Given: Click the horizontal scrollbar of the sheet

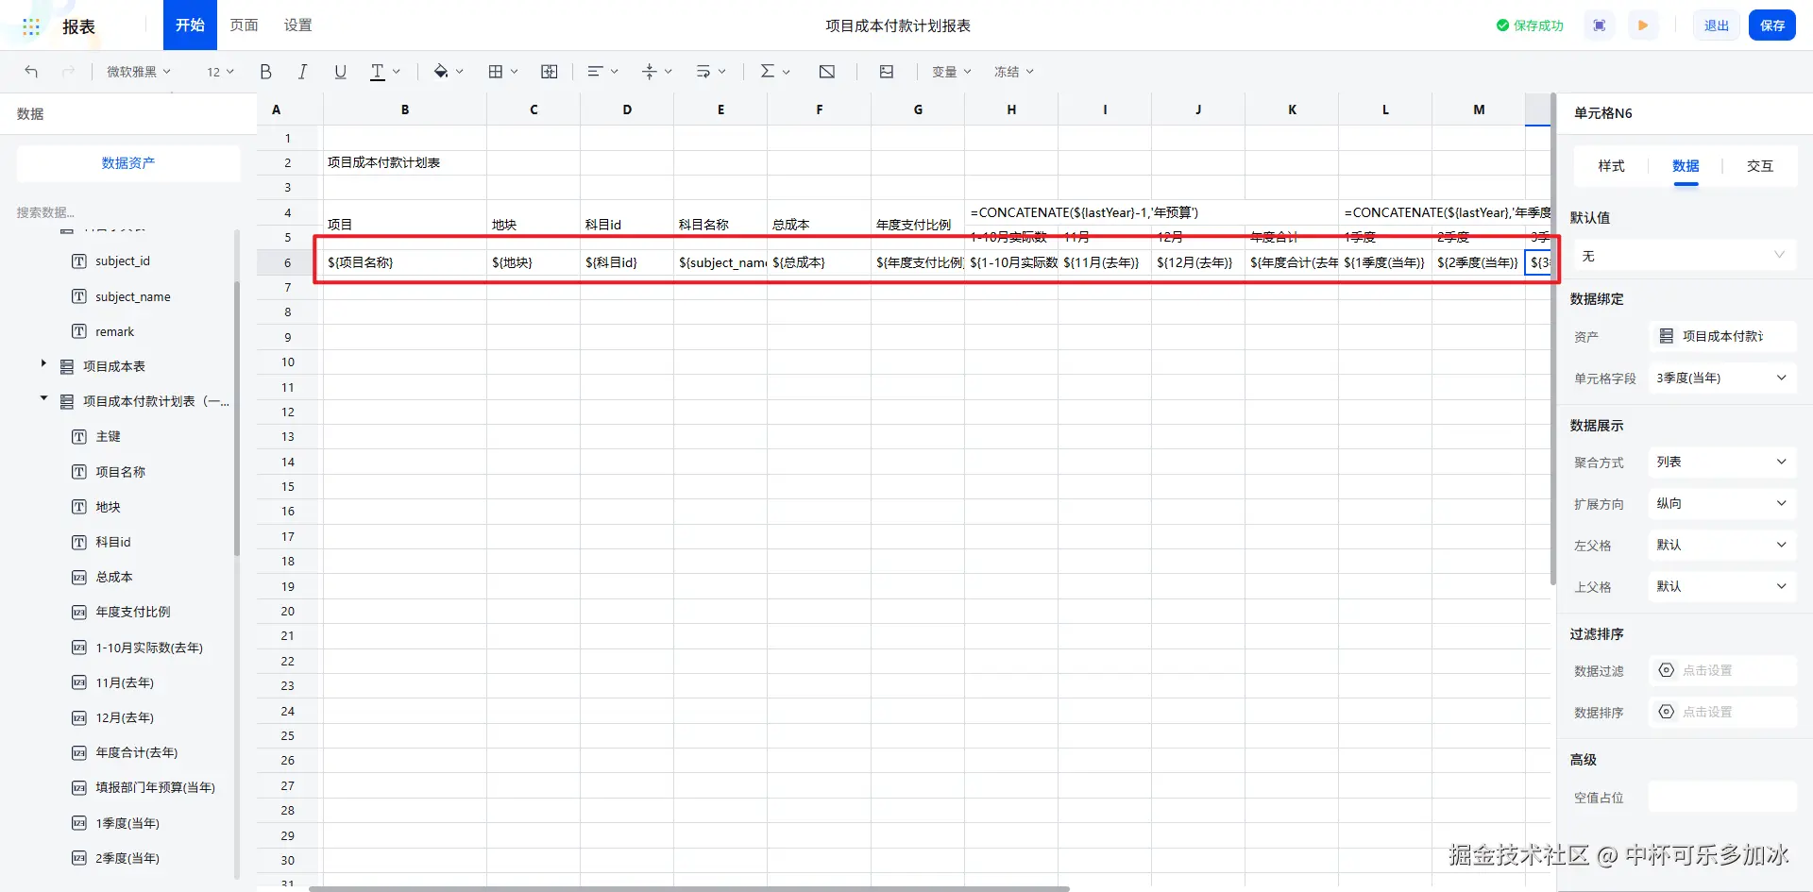Looking at the screenshot, I should point(689,888).
